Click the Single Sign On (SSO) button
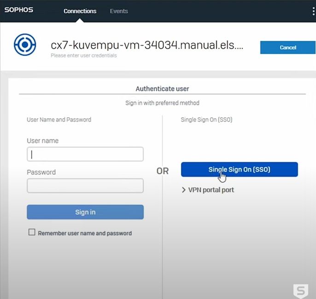This screenshot has width=316, height=299. (x=240, y=169)
